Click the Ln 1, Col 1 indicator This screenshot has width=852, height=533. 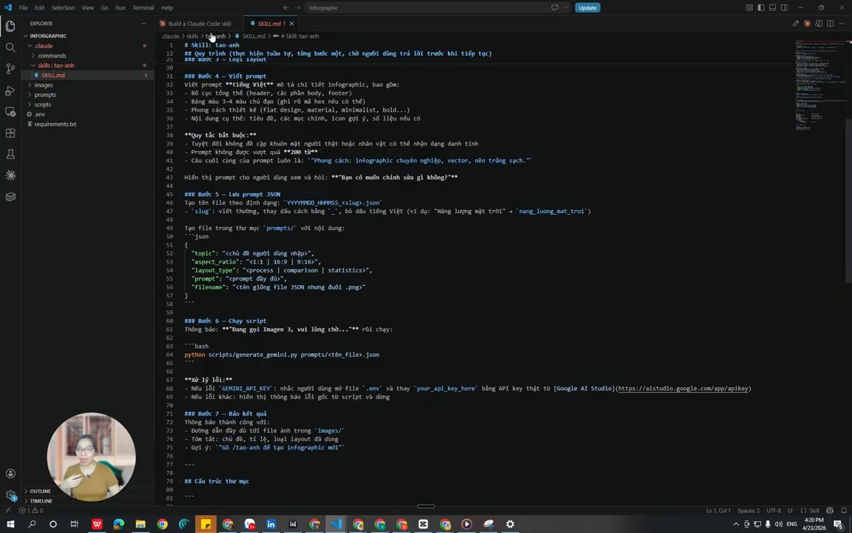718,510
